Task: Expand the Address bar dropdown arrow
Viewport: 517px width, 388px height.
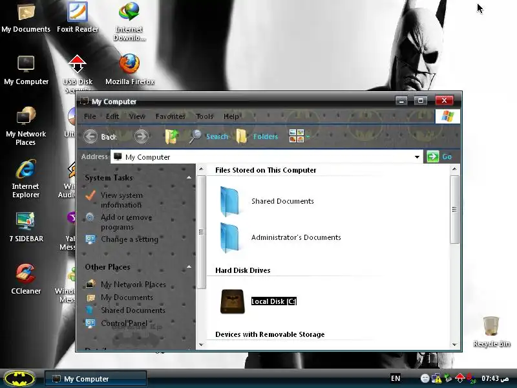Action: click(417, 156)
